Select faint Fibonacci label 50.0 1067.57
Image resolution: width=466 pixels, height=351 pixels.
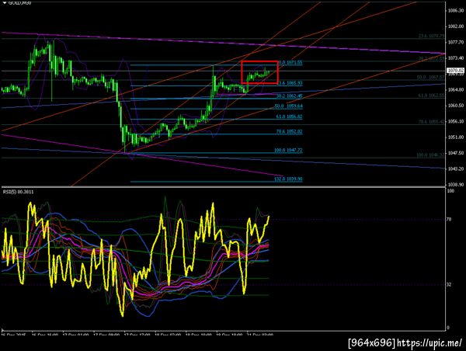tap(431, 77)
